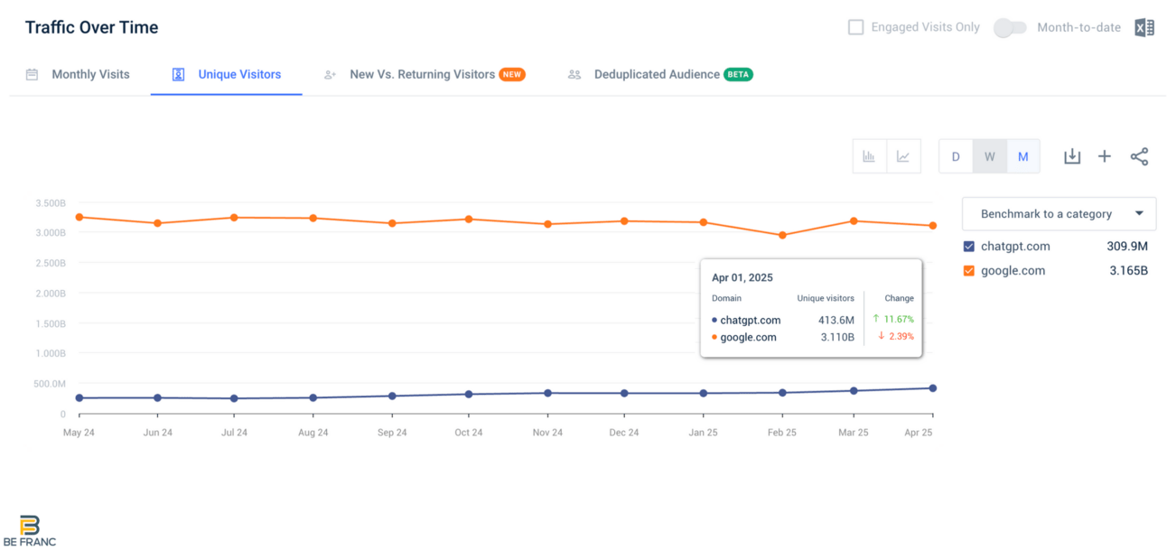1167x551 pixels.
Task: Share the Traffic Over Time chart
Action: [1139, 156]
